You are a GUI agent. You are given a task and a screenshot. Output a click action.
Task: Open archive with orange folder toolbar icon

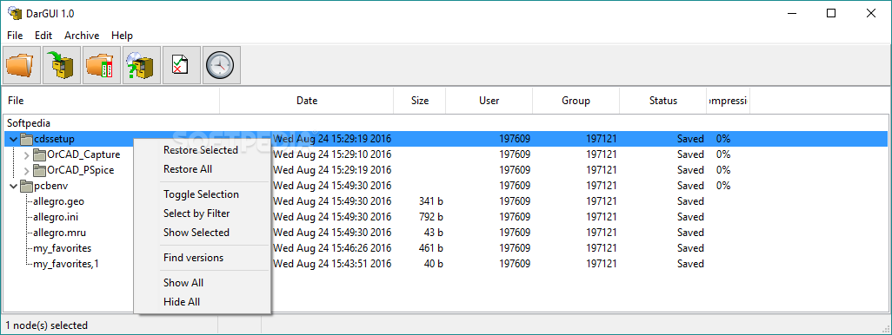pos(23,65)
